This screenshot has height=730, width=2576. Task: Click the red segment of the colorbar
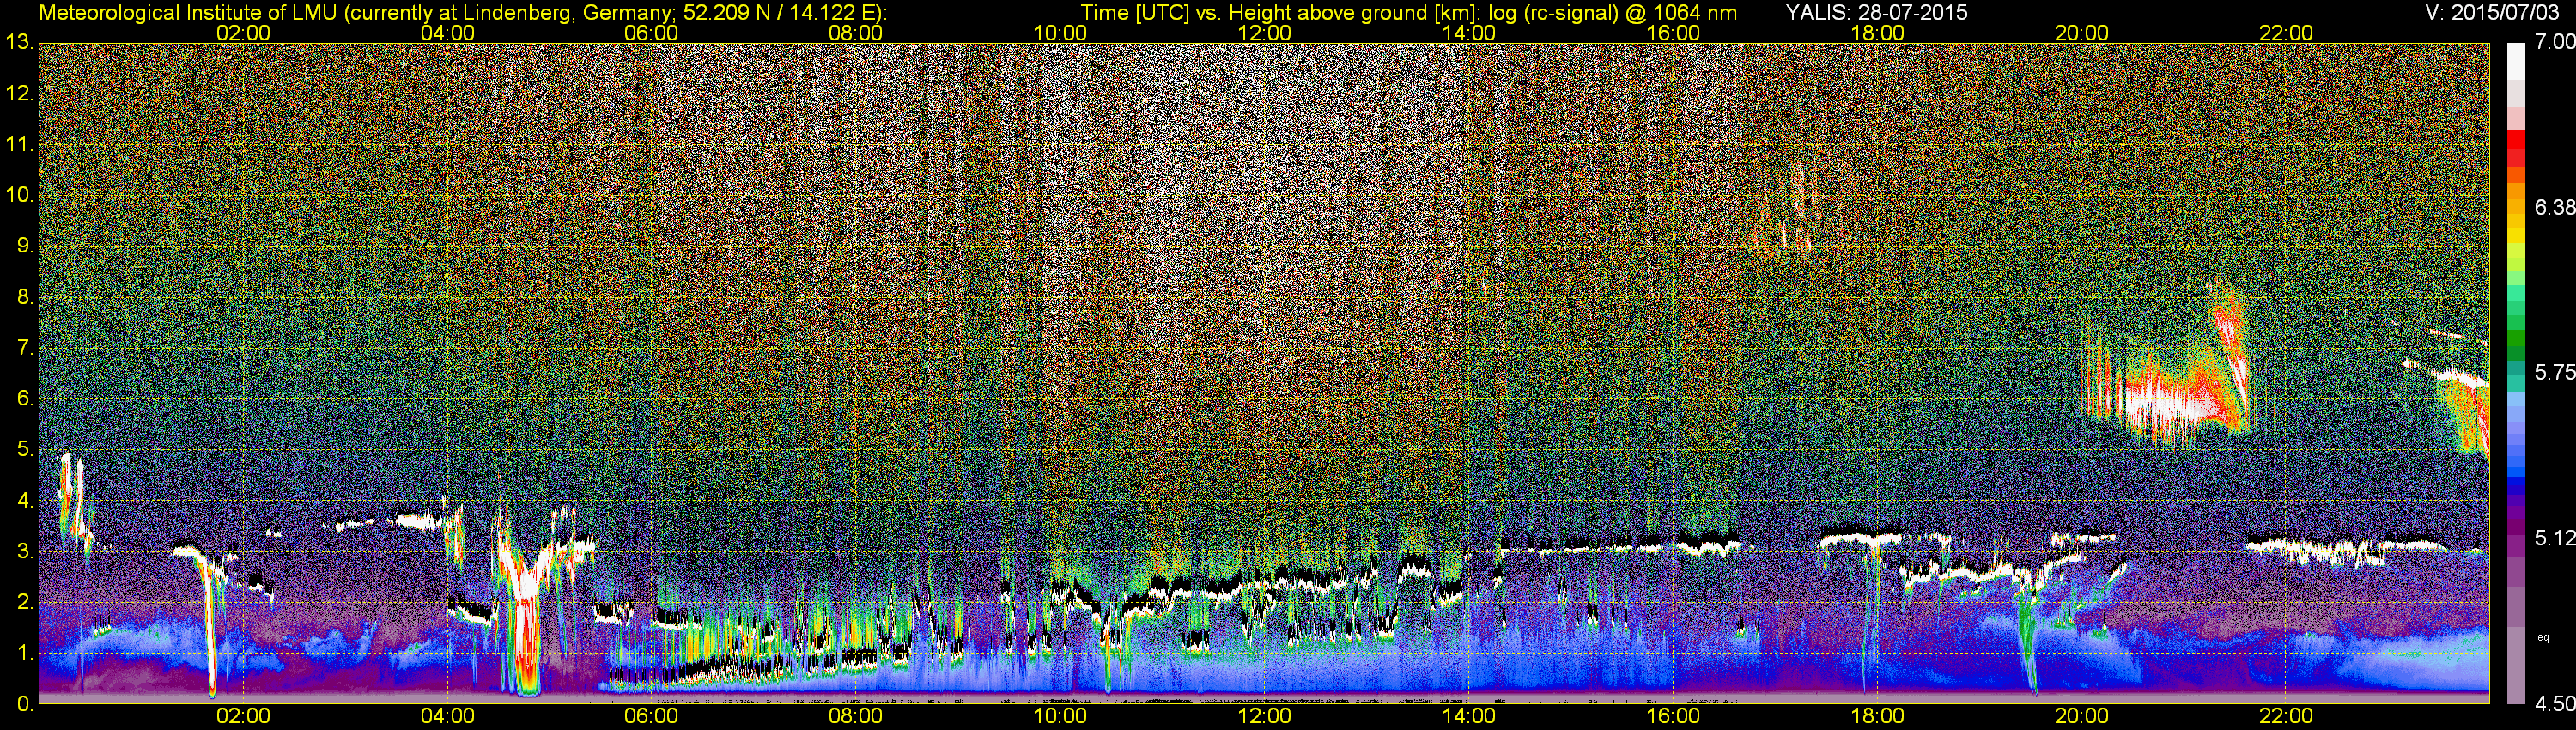coord(2516,141)
